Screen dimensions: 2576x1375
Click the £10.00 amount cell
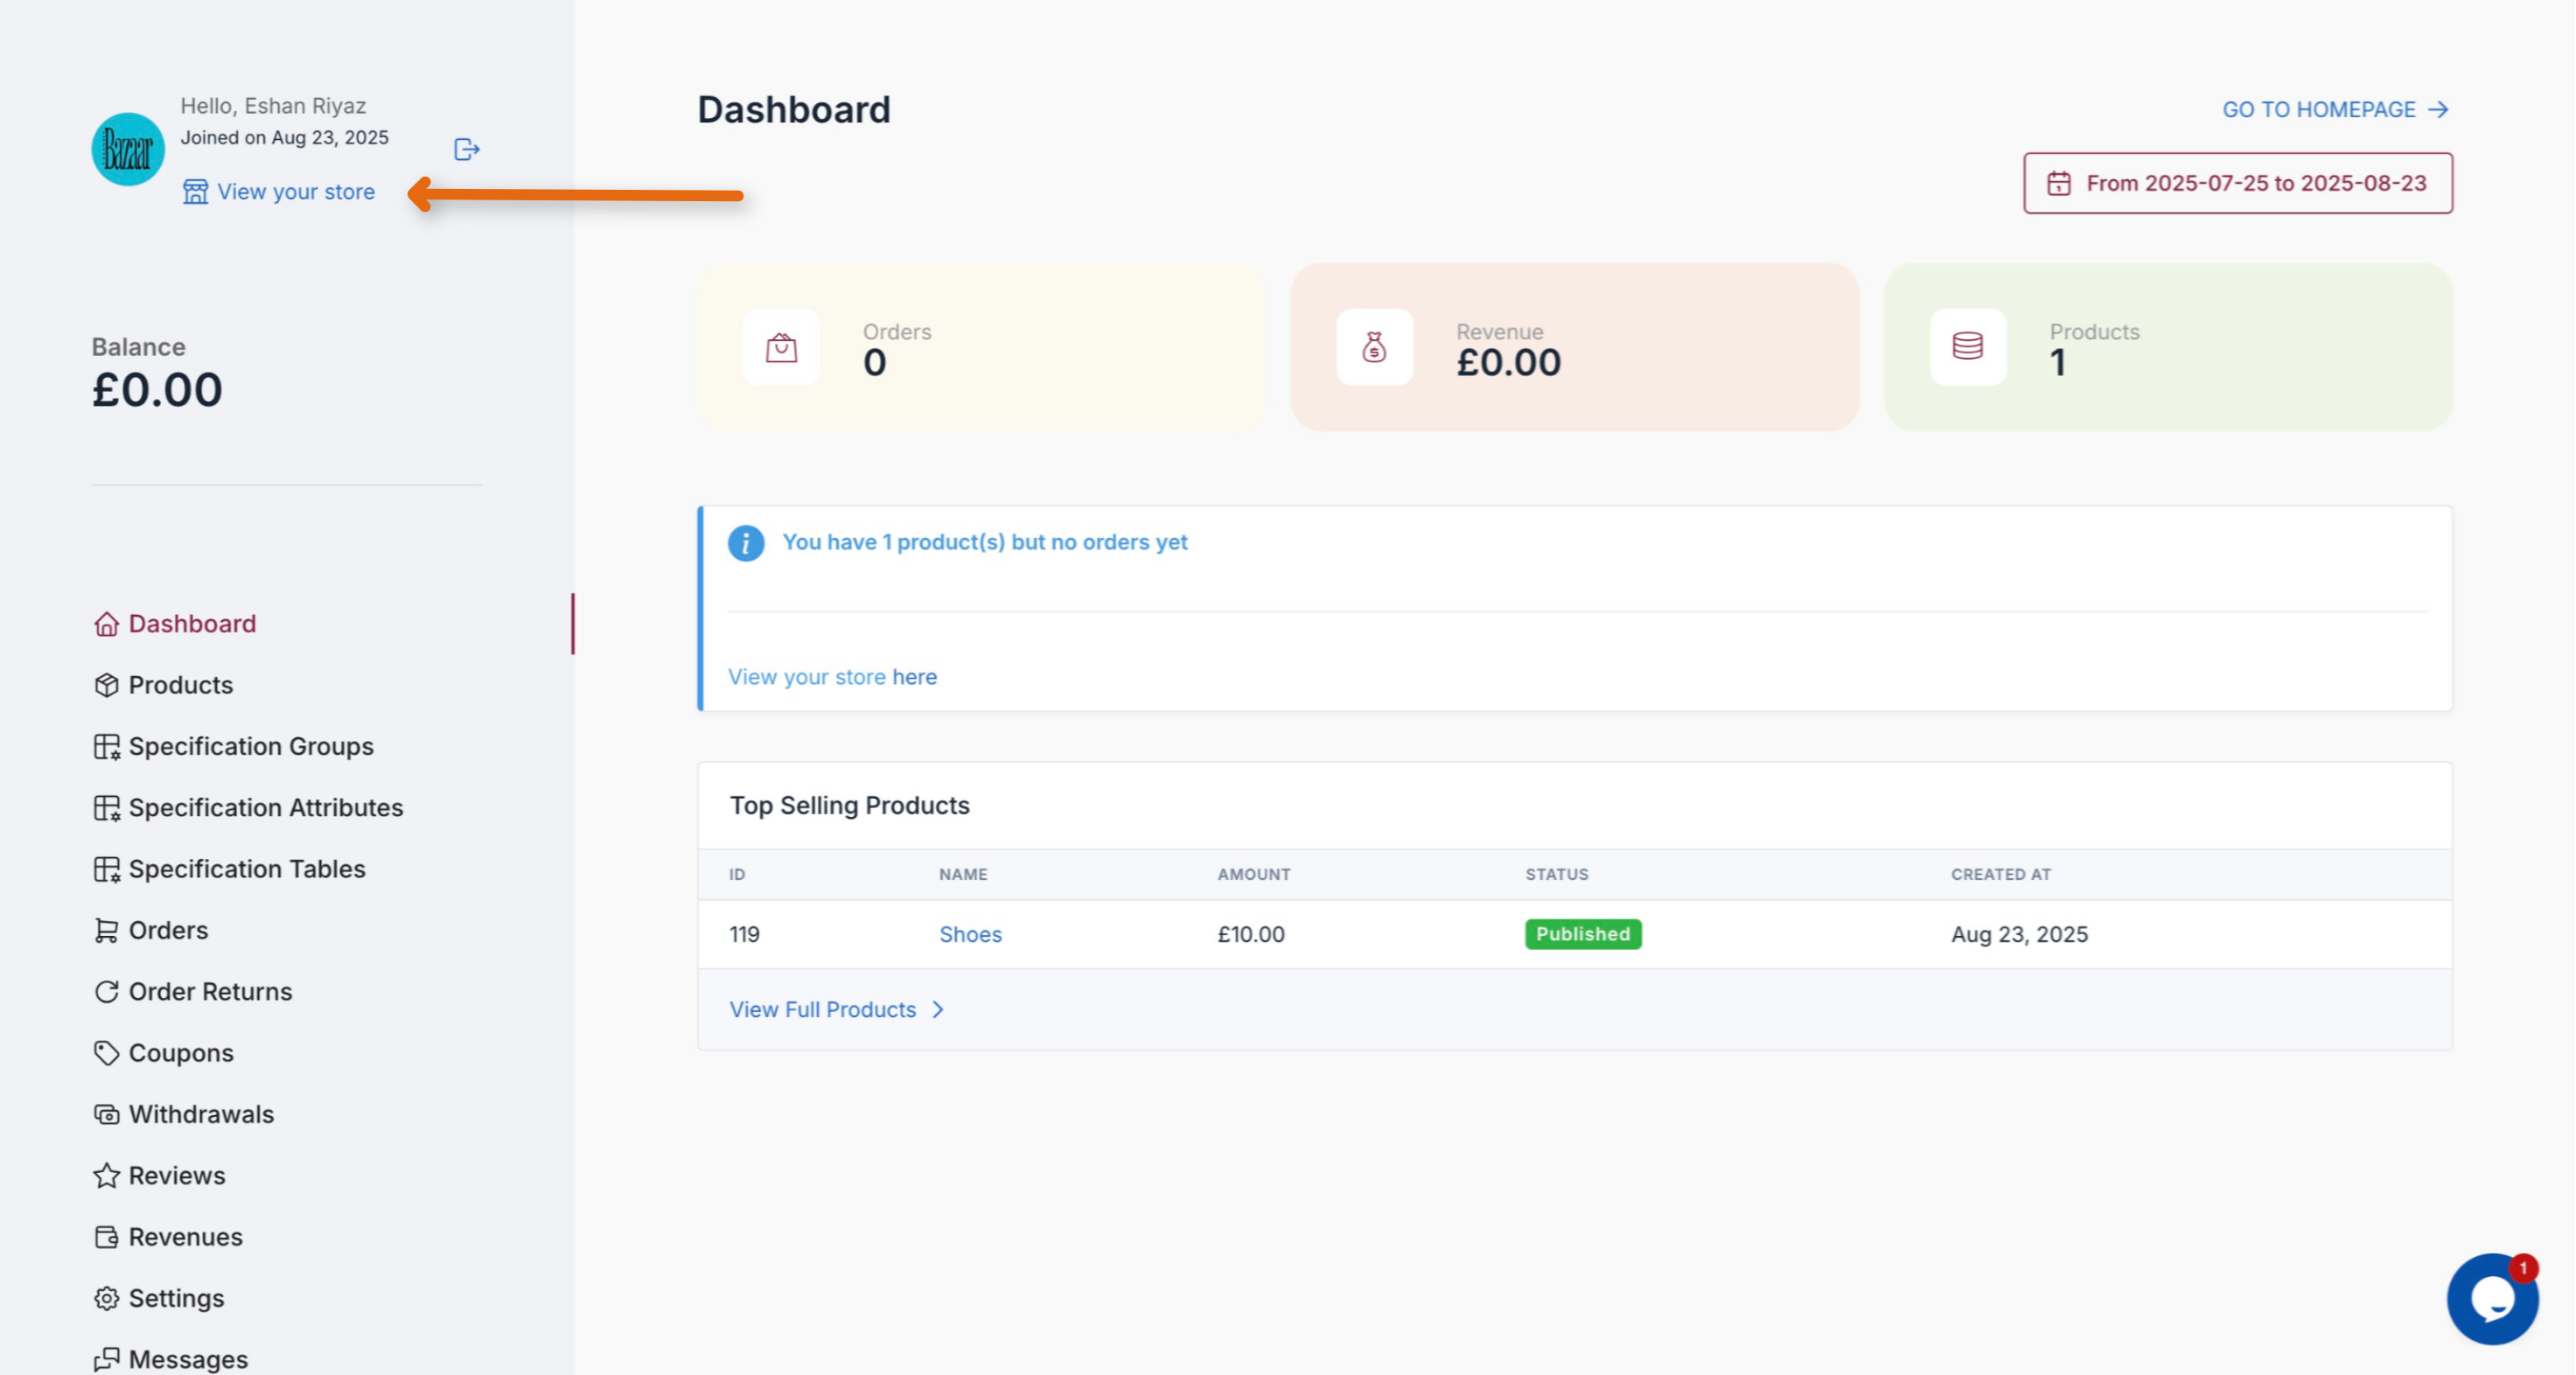point(1250,934)
